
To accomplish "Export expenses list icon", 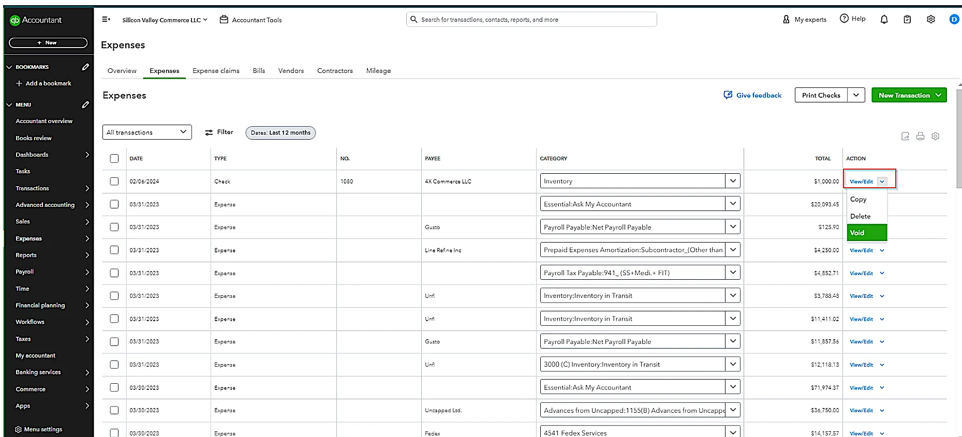I will pyautogui.click(x=905, y=136).
